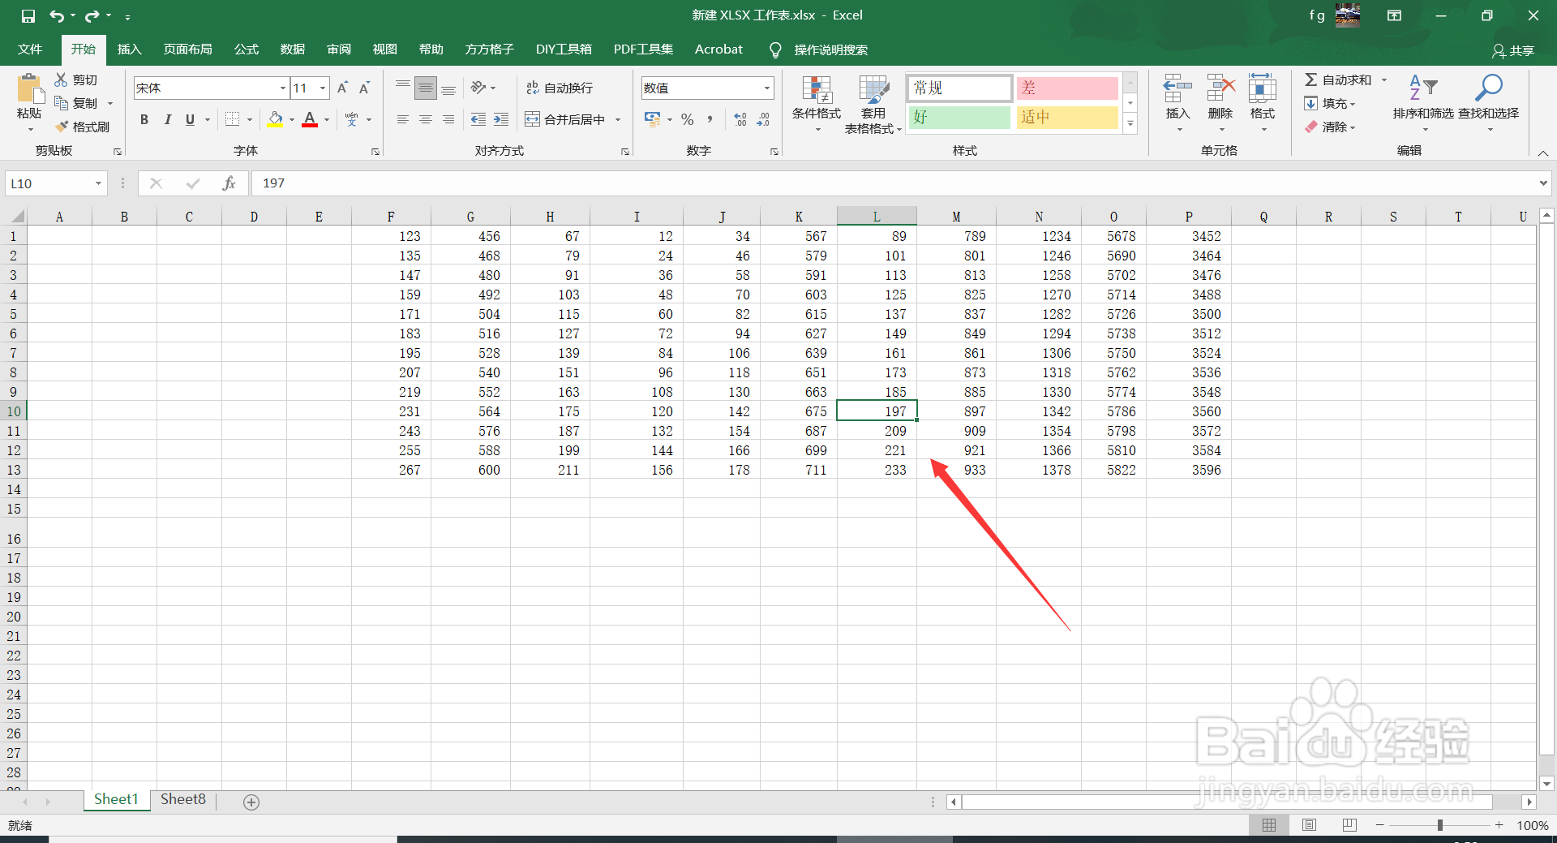Click the align right icon
Screen dimensions: 1557x843
point(448,119)
